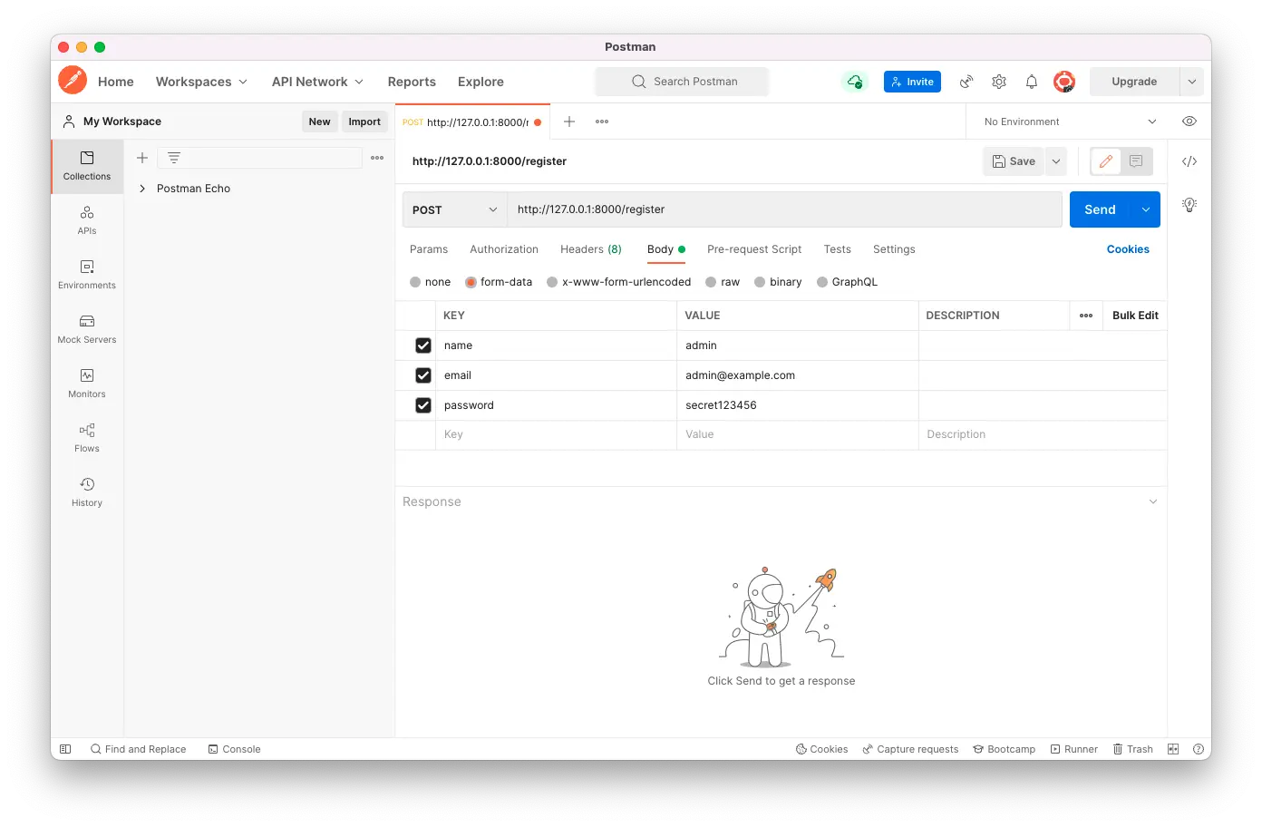Open the Environments panel in sidebar
Screen dimensions: 1262x827
[x=86, y=274]
